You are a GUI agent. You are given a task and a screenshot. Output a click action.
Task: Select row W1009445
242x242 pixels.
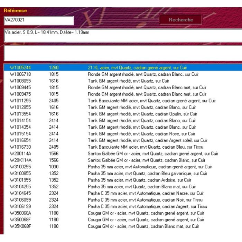point(123,87)
